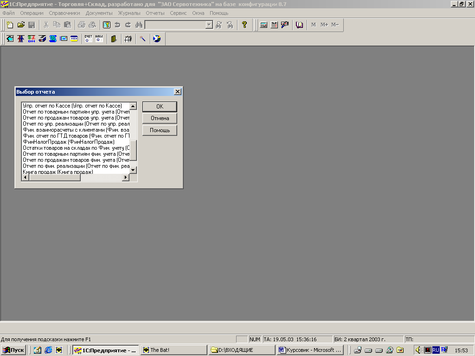Click the НАКЛ waybill toolbar icon
The width and height of the screenshot is (475, 356).
pyautogui.click(x=99, y=39)
